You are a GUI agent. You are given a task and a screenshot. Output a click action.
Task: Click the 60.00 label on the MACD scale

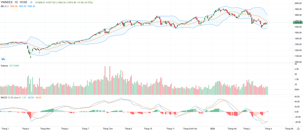tap(297, 97)
